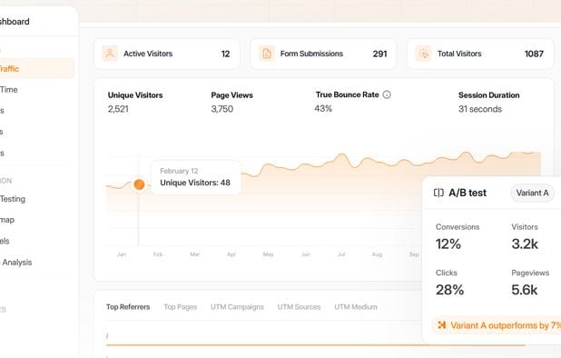
Task: Open the Variant A selector
Action: point(532,193)
